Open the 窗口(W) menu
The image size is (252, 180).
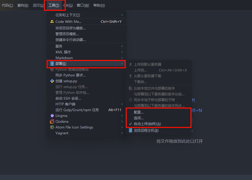[x=83, y=5]
